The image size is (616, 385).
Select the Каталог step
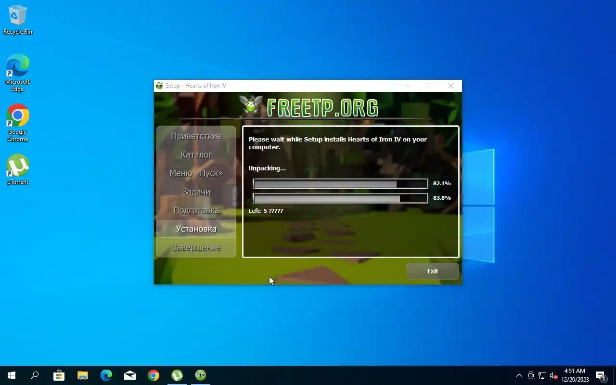click(196, 154)
